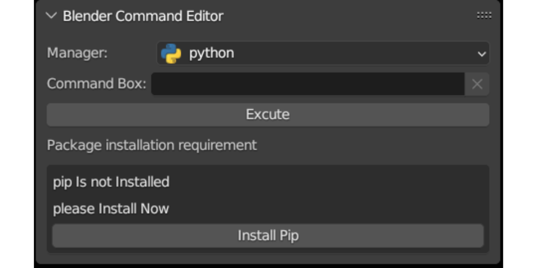Screen dimensions: 537x268
Task: Select the 'python' text in Manager combo box
Action: pos(211,53)
